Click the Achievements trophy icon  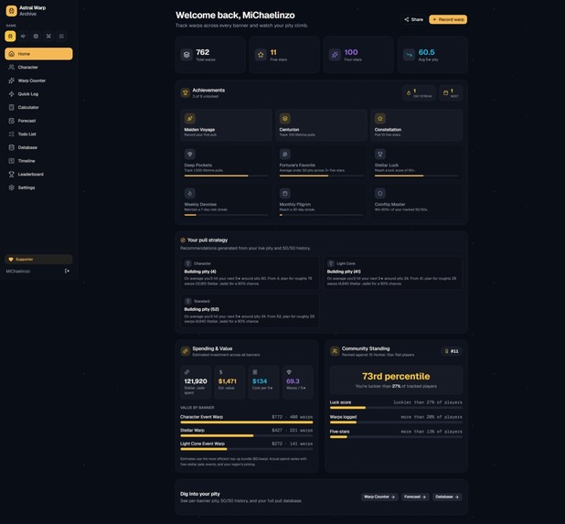pos(186,93)
